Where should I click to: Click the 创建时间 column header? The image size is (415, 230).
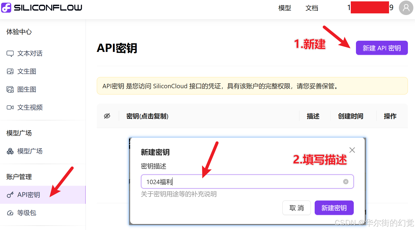pyautogui.click(x=350, y=116)
